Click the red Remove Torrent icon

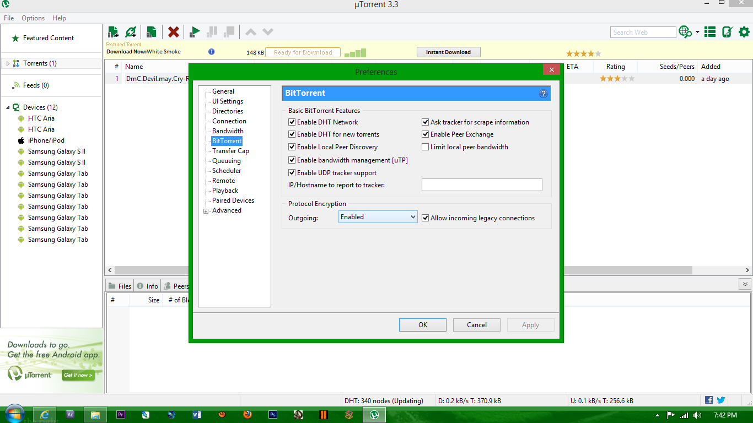coord(174,32)
